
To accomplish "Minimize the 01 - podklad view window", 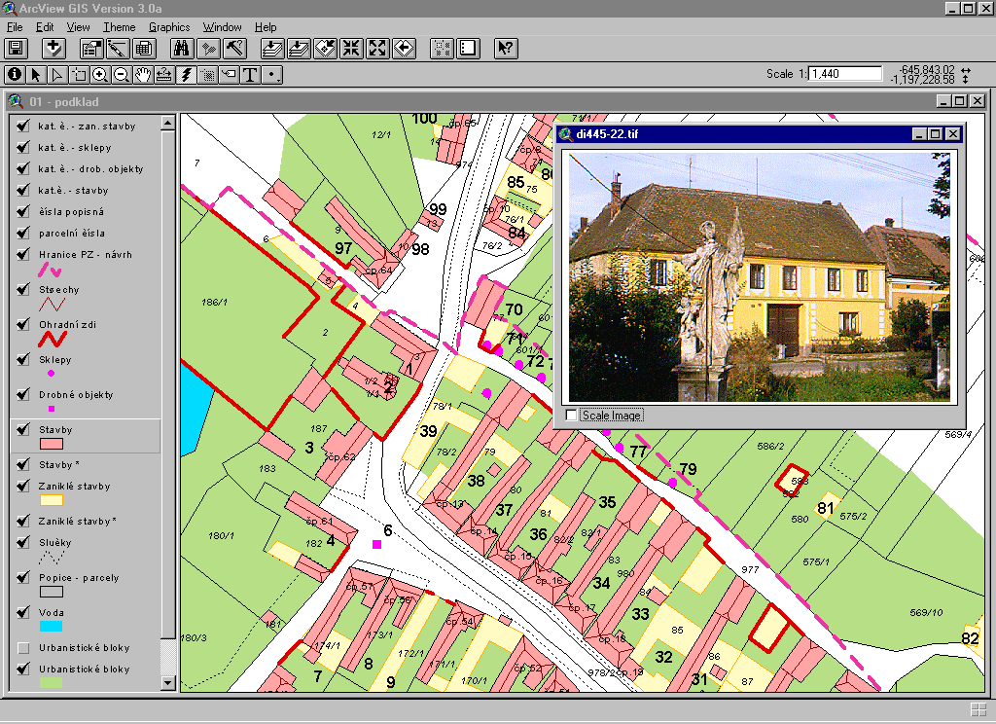I will click(x=943, y=101).
